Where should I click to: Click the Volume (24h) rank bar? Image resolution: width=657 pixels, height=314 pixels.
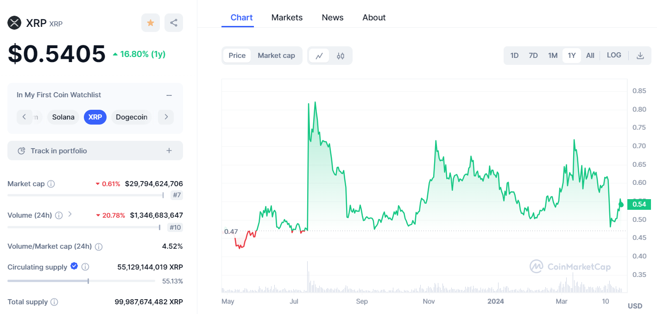coord(84,227)
